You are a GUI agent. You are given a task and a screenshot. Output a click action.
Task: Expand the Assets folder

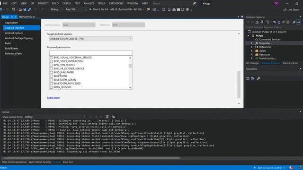coord(251,51)
